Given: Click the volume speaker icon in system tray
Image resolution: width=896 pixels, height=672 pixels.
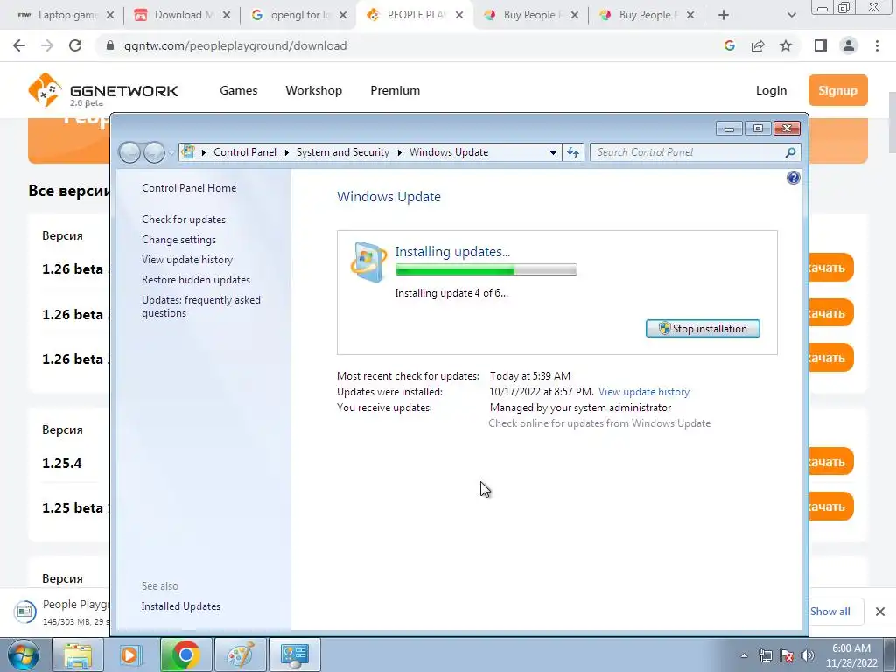Looking at the screenshot, I should [x=808, y=654].
